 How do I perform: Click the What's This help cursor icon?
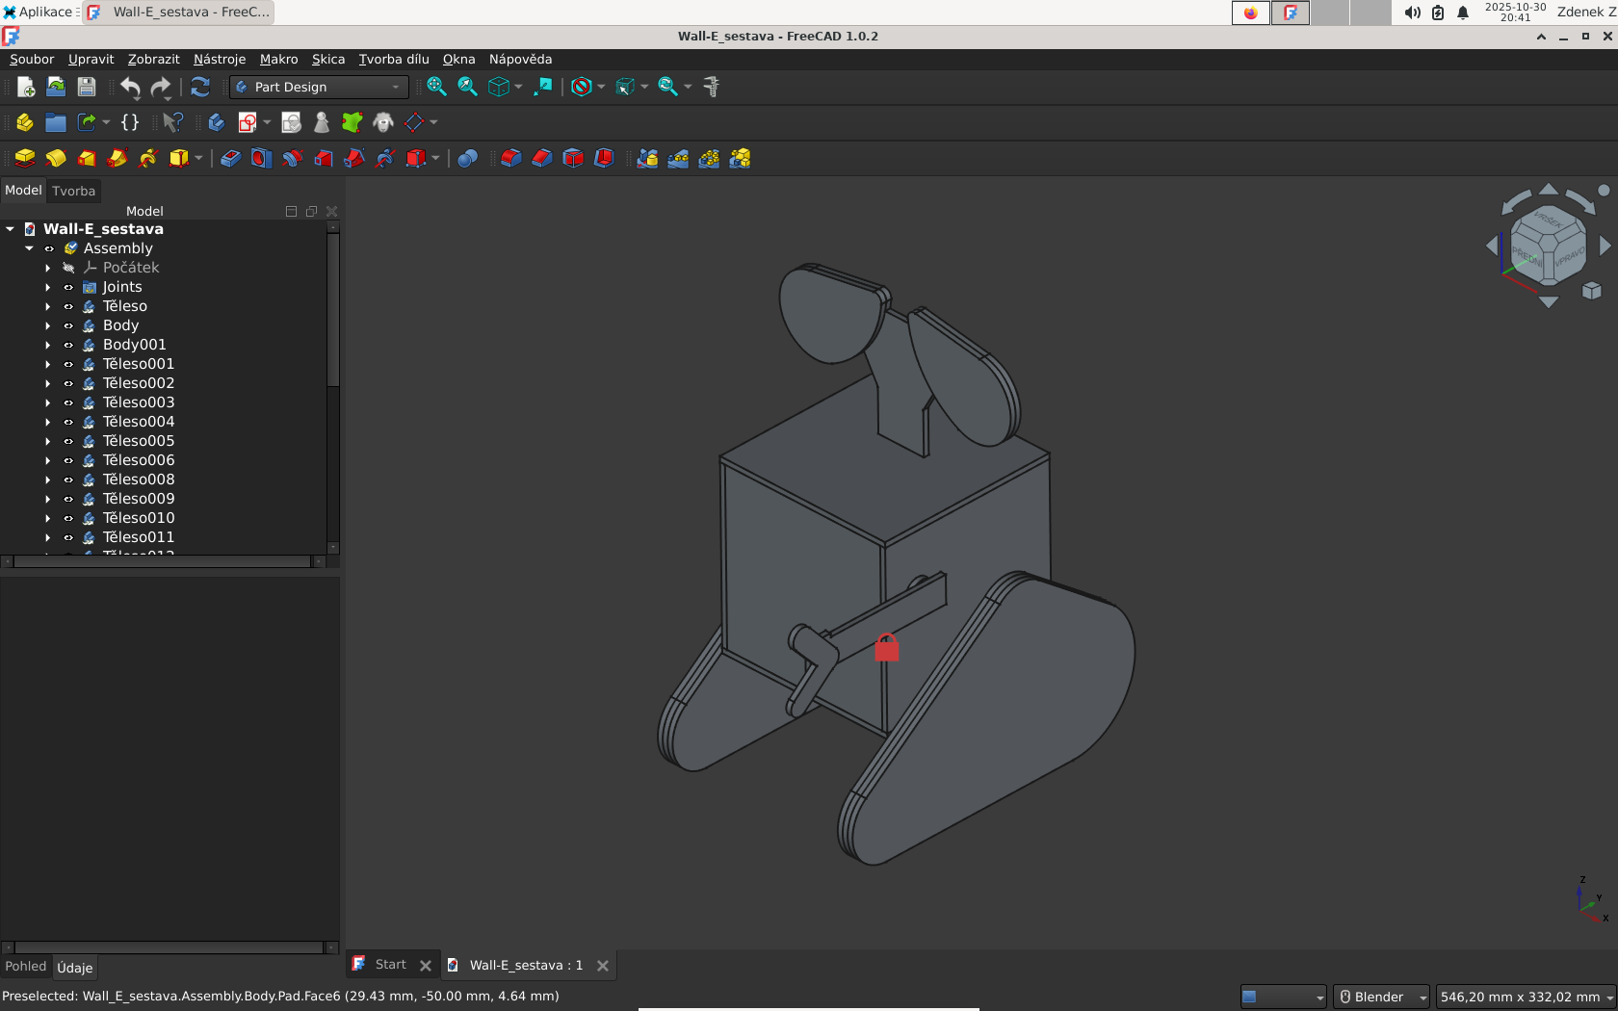tap(172, 122)
